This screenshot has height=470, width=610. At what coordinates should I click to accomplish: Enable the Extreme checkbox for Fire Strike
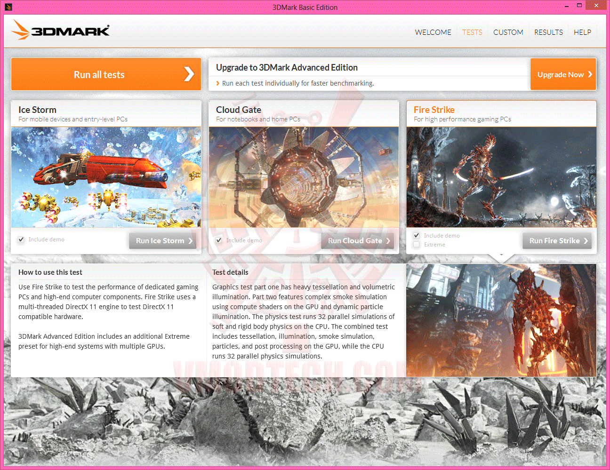pos(417,245)
